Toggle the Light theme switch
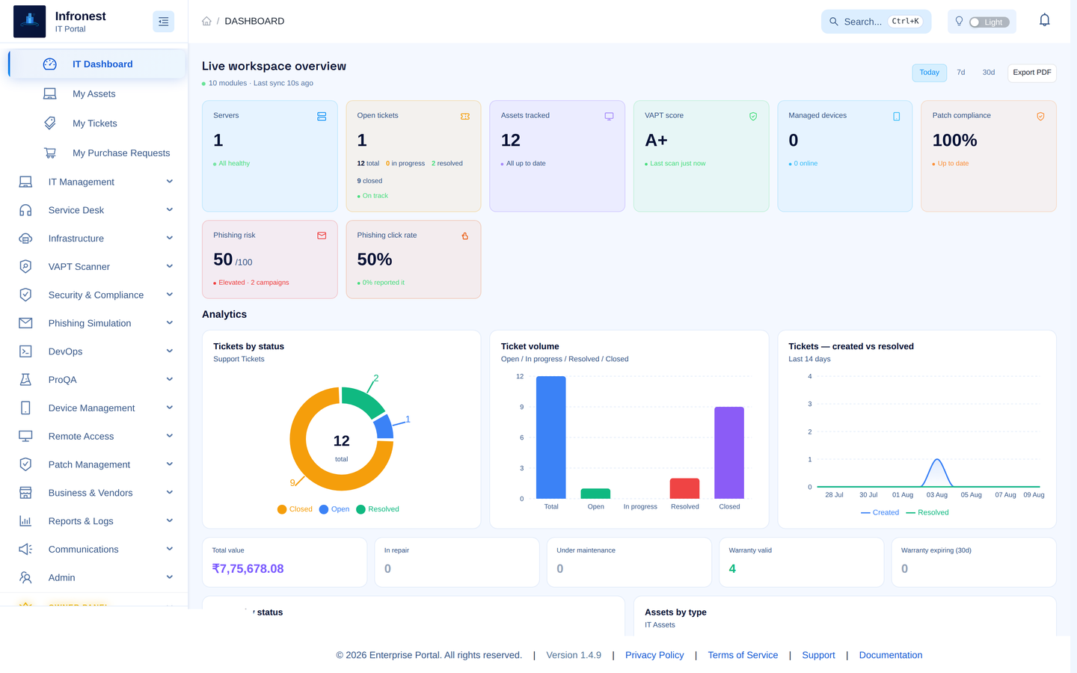 (989, 22)
